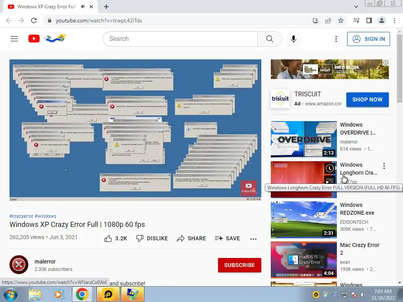Click the address bar URL
The image size is (403, 302).
click(99, 20)
